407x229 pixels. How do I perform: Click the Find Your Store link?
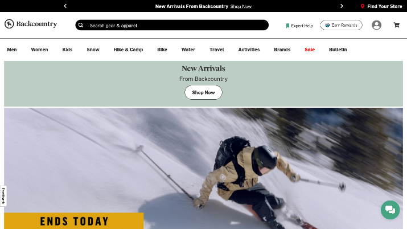384,6
